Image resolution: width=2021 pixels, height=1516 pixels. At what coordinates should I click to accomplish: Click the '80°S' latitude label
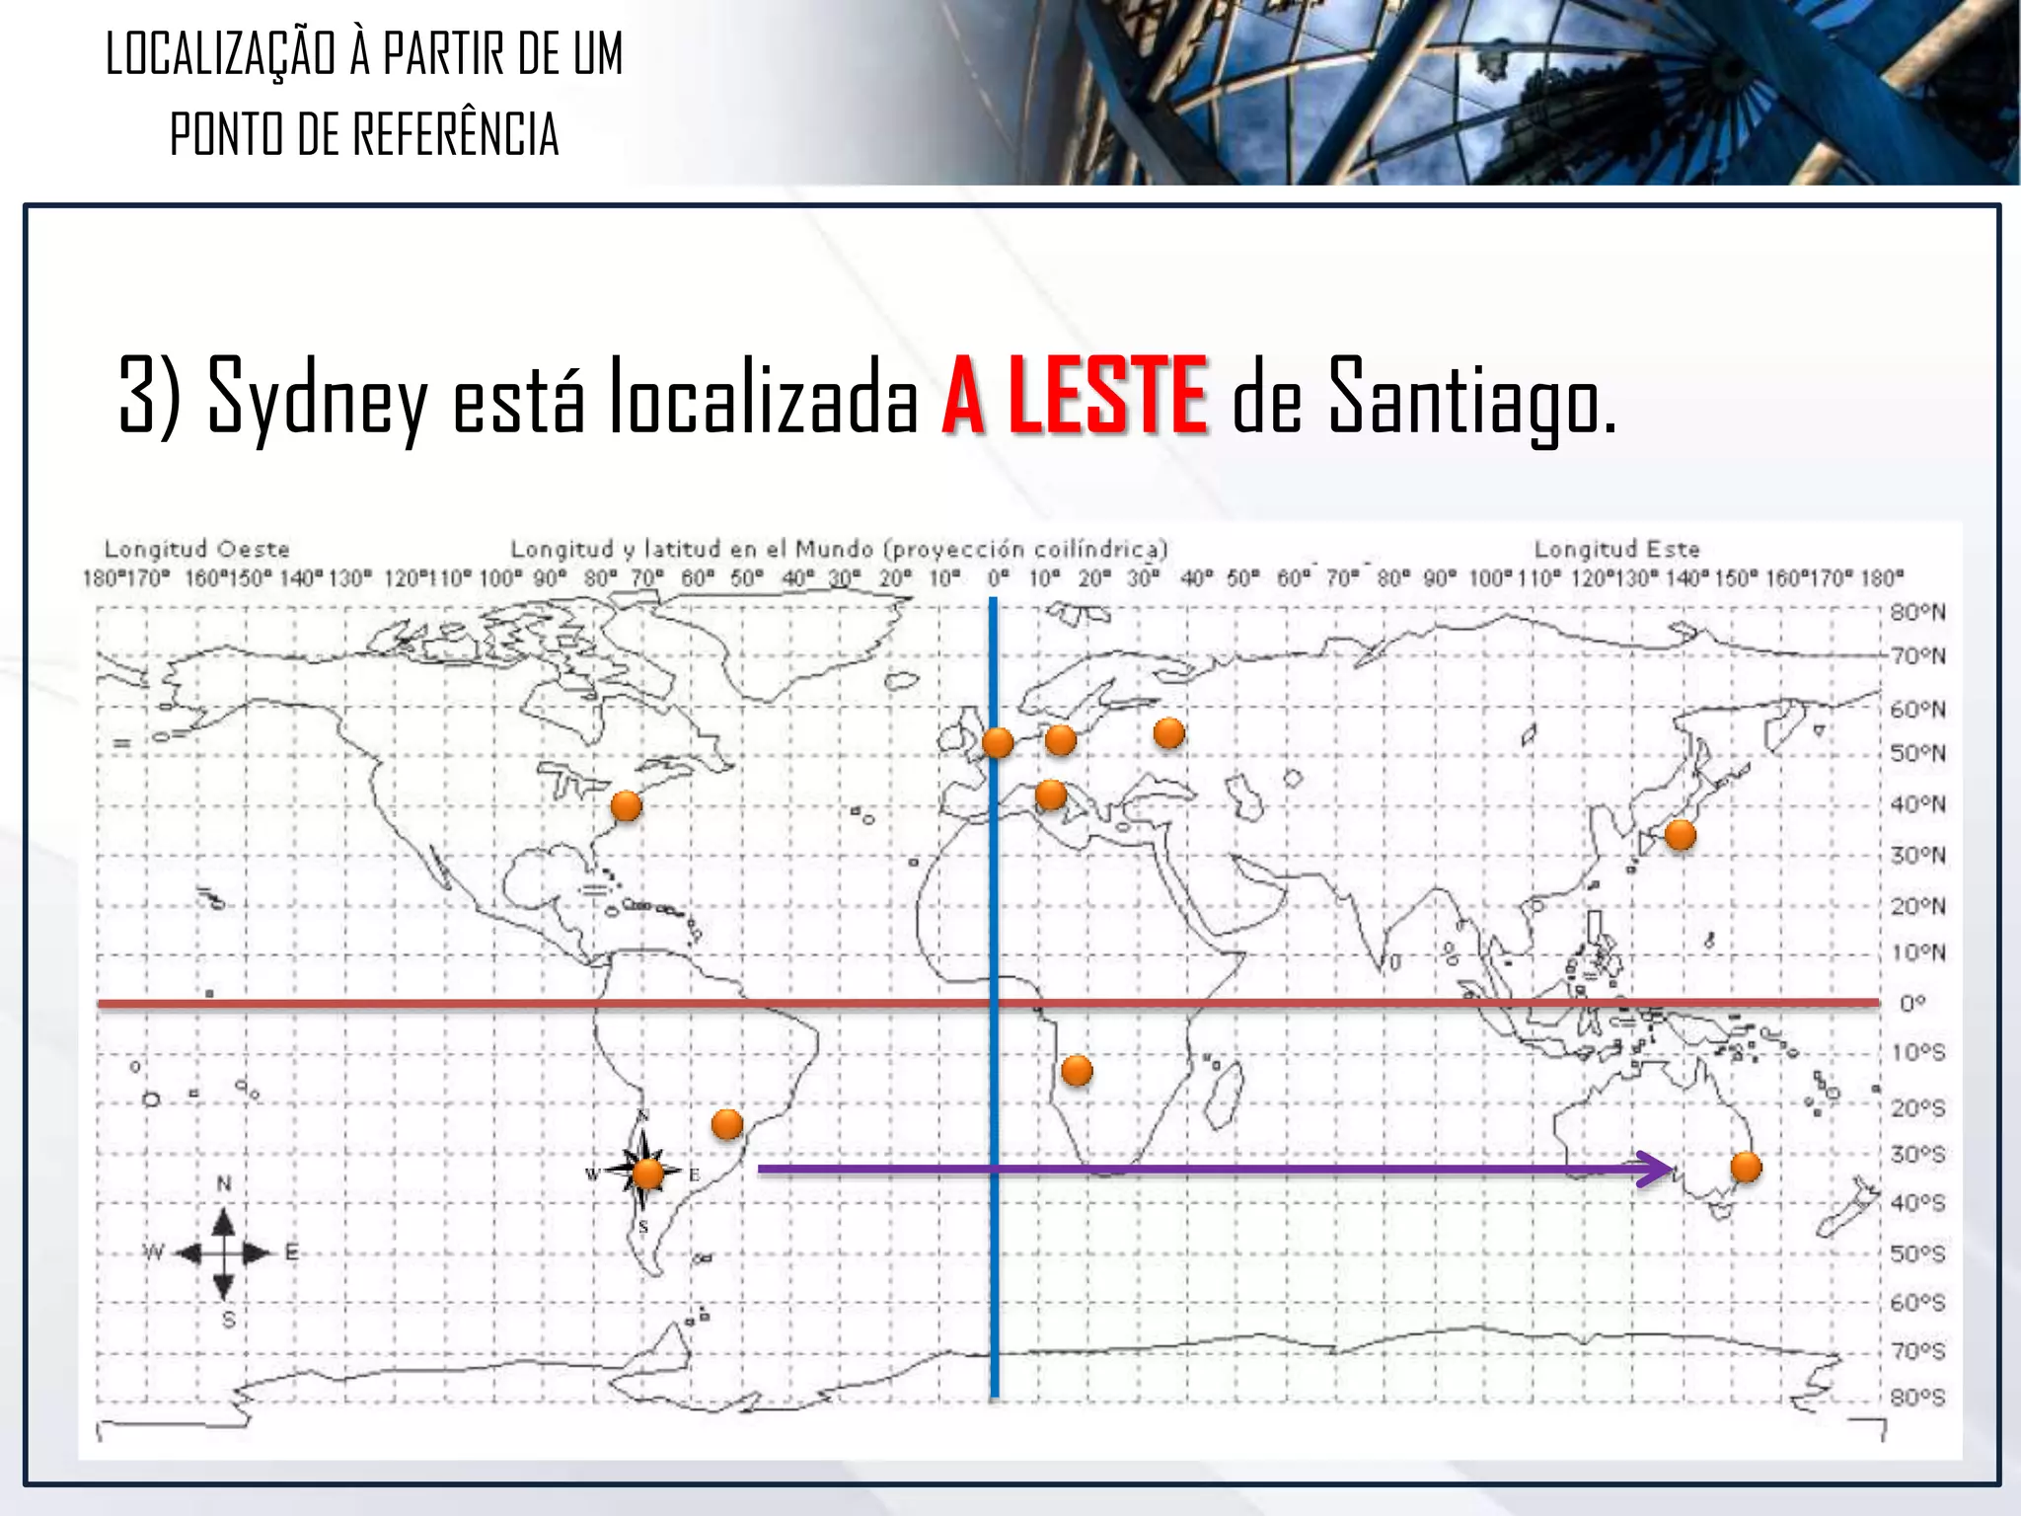(x=1918, y=1398)
